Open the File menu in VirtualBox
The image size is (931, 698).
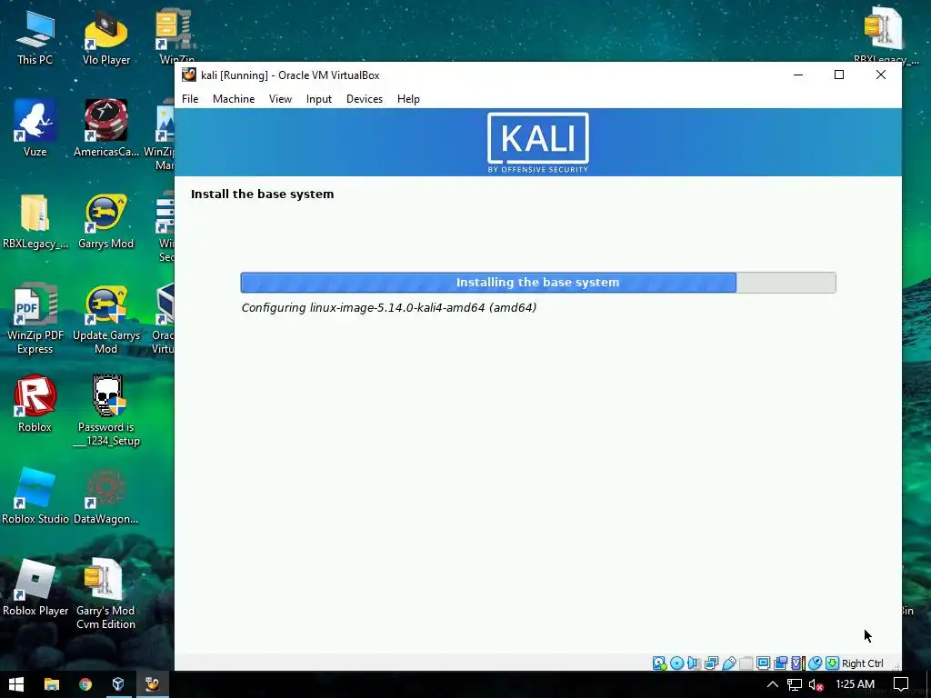(x=190, y=99)
